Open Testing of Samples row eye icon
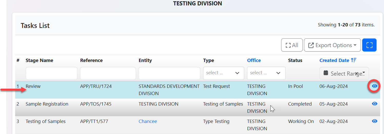The image size is (384, 134). 375,121
